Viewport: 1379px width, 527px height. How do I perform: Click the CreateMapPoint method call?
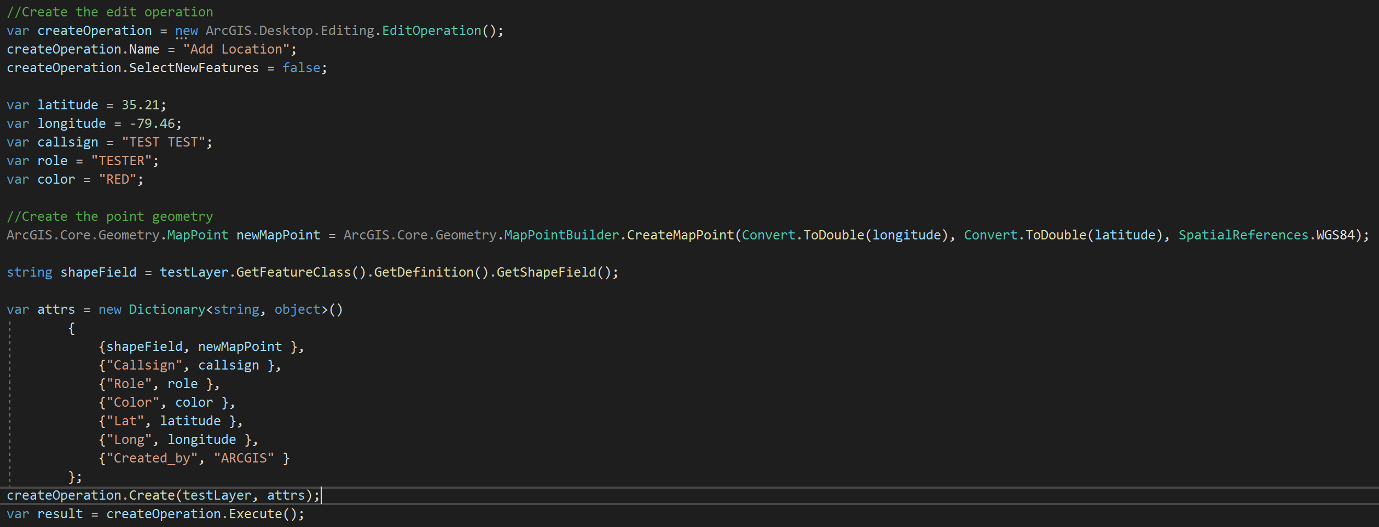(x=680, y=235)
